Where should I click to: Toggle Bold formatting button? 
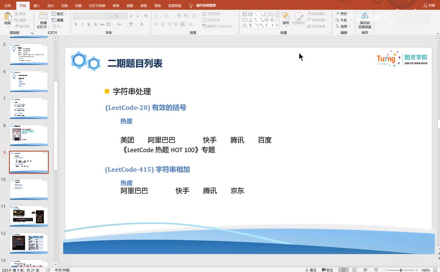[x=76, y=24]
